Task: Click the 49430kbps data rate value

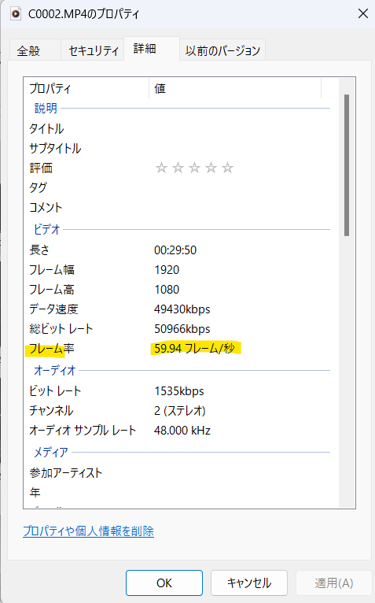Action: tap(182, 309)
